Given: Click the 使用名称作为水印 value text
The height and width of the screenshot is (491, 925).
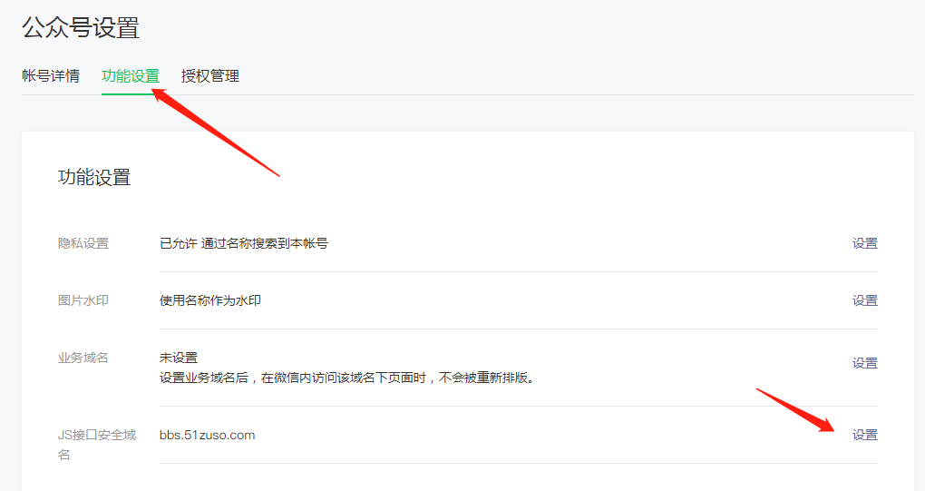Looking at the screenshot, I should [x=210, y=300].
